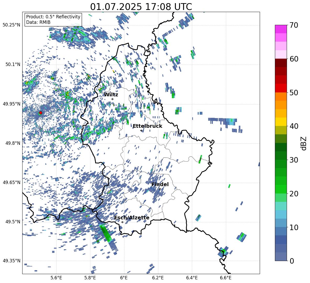Viewport: 310px width, 283px height.
Task: Click the 49.35°N latitude label
Action: point(12,261)
